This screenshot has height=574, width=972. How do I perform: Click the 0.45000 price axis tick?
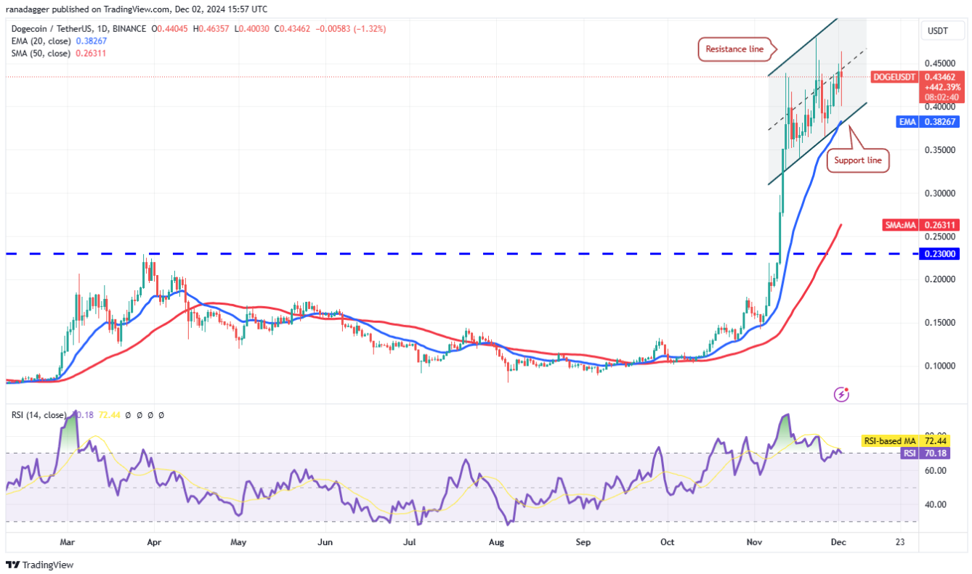[939, 63]
